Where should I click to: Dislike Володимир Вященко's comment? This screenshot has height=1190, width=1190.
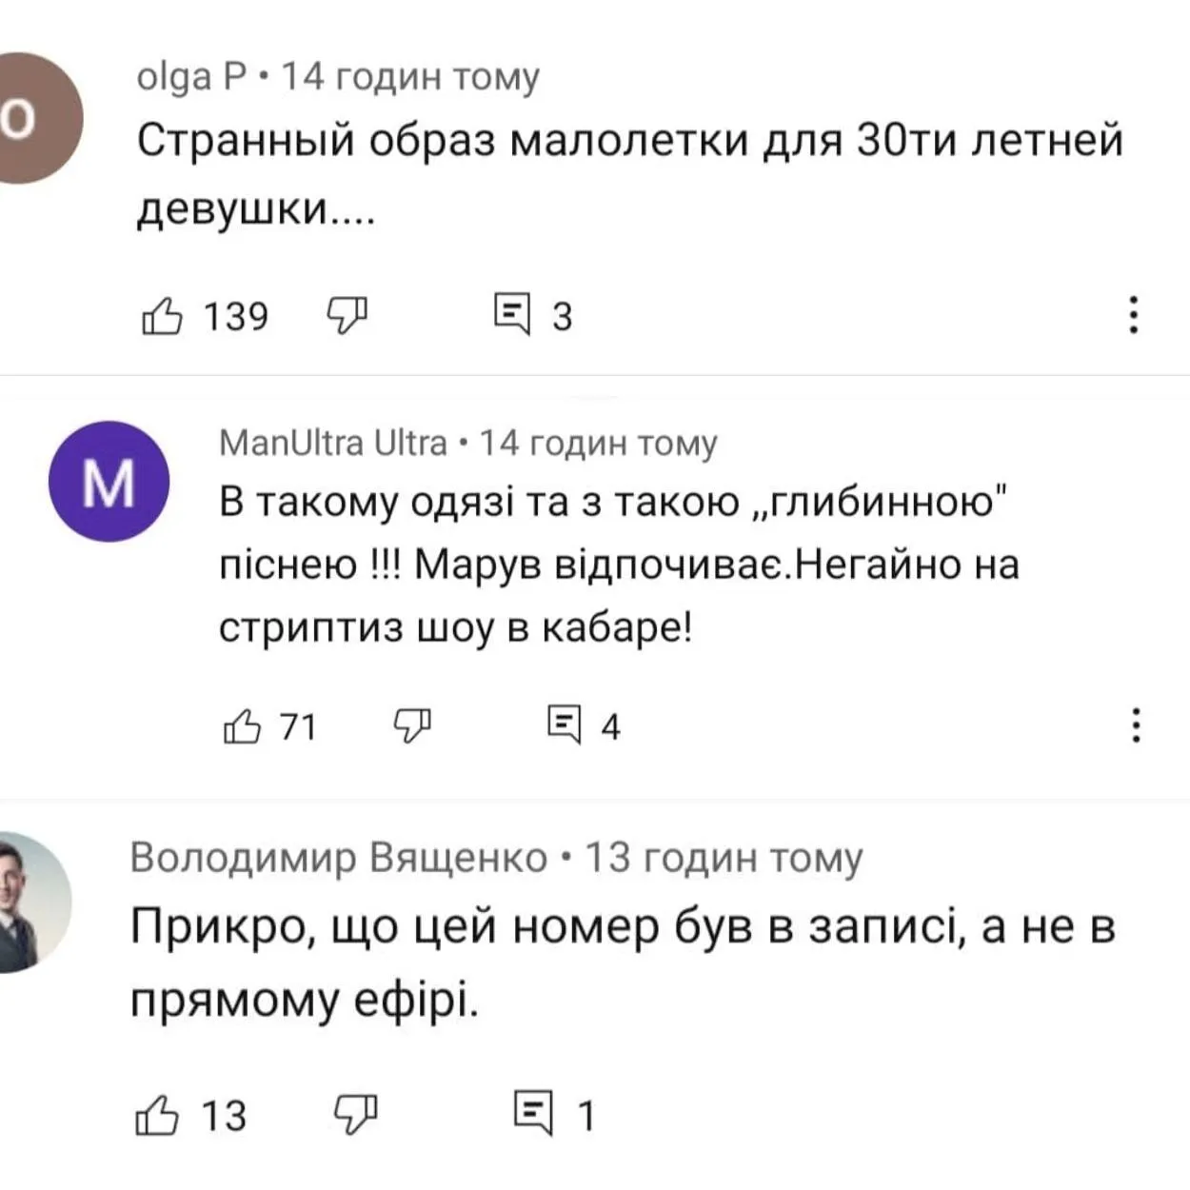pos(356,1115)
